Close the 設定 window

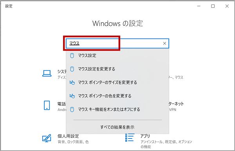pyautogui.click(x=227, y=6)
